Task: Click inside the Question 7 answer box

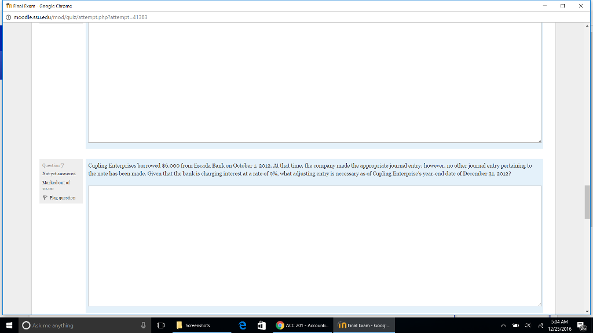Action: click(314, 246)
